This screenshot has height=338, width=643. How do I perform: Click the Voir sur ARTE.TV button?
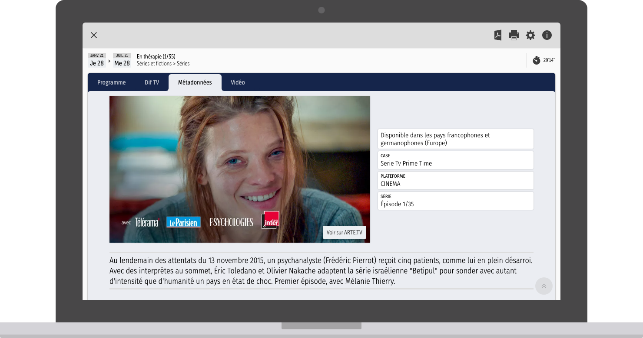[x=345, y=232]
